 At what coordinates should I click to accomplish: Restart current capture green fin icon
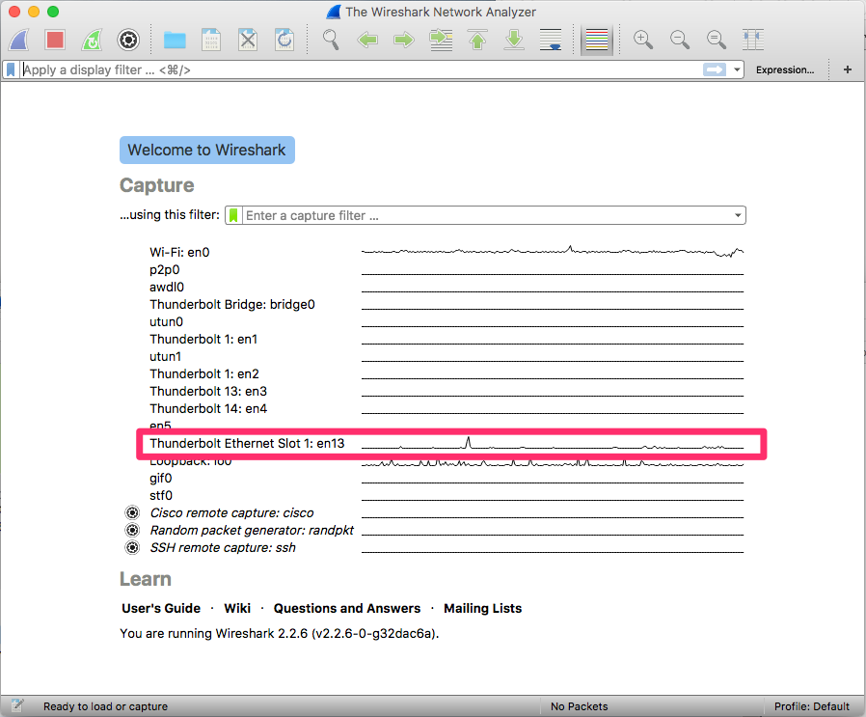tap(92, 40)
